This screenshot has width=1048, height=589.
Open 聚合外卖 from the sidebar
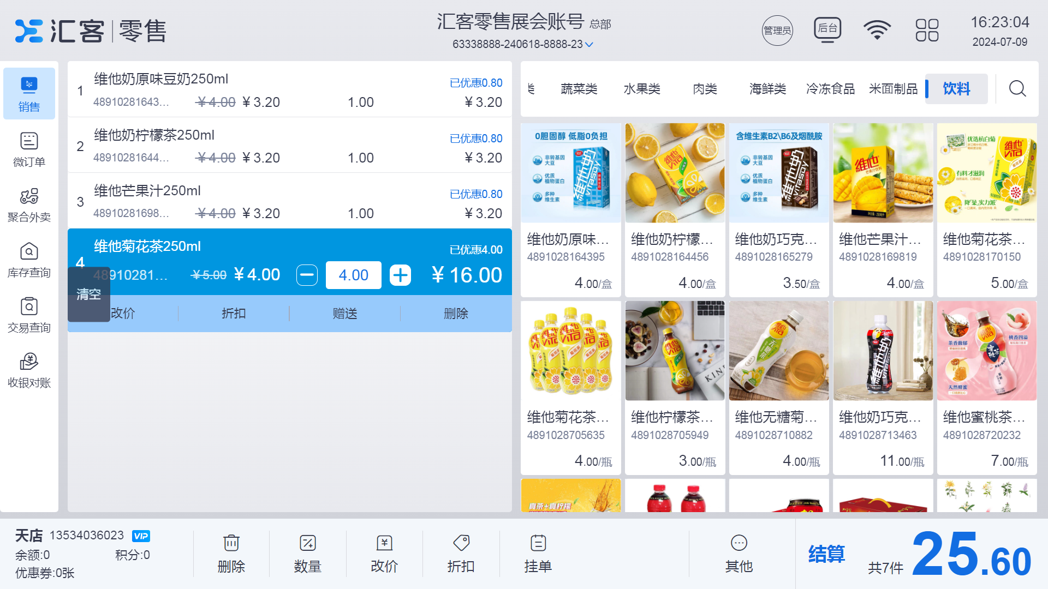tap(29, 205)
